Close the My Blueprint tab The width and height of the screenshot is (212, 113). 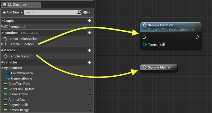tap(38, 5)
